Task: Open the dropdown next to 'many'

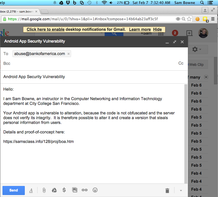Action: [x=206, y=77]
